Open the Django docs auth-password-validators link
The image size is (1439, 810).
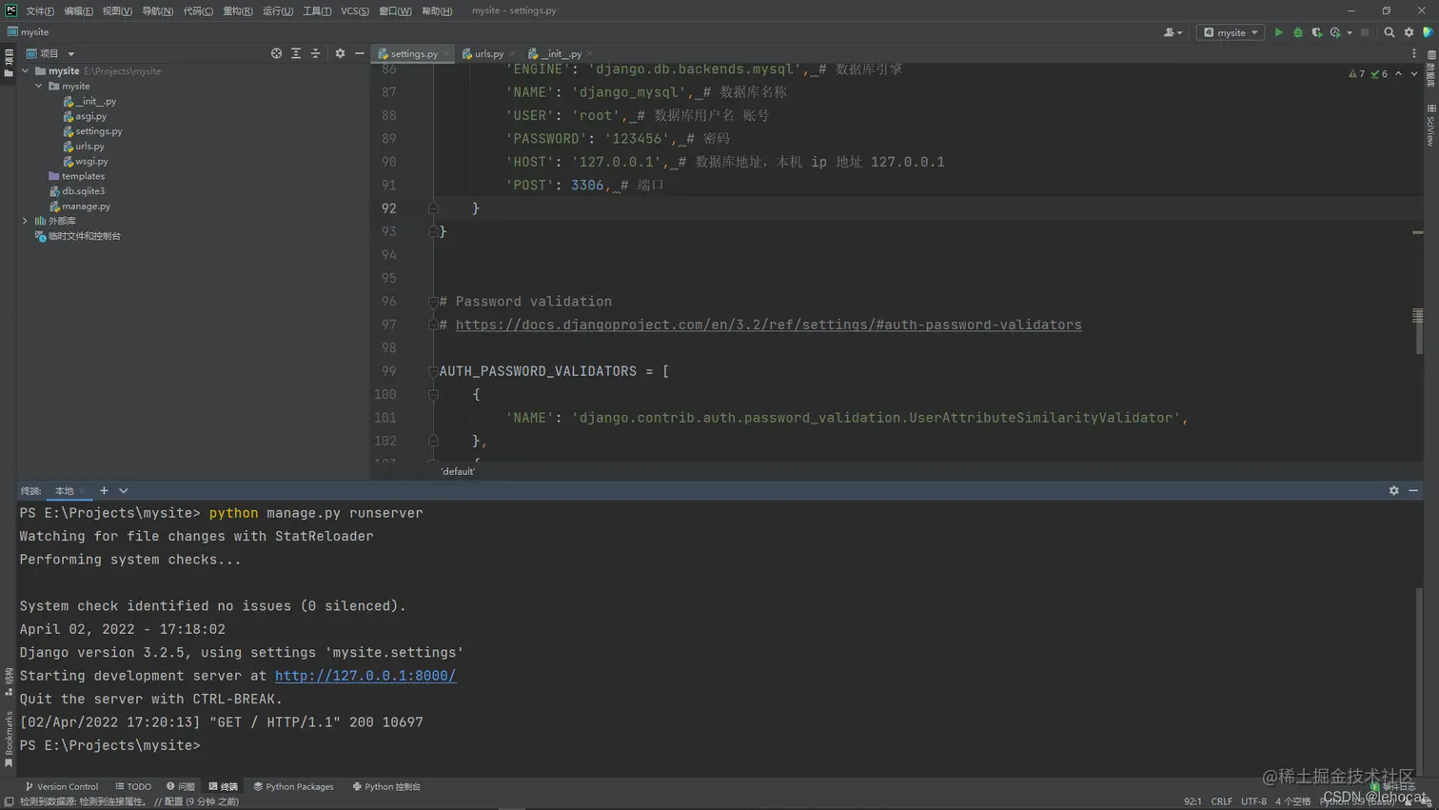[x=768, y=325]
